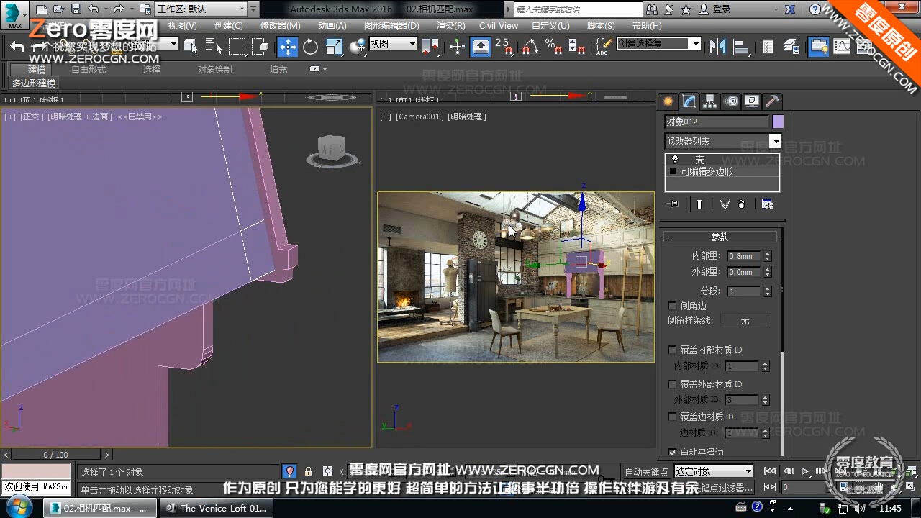Viewport: 921px width, 518px height.
Task: Open the Hierarchy command panel tab
Action: (x=710, y=101)
